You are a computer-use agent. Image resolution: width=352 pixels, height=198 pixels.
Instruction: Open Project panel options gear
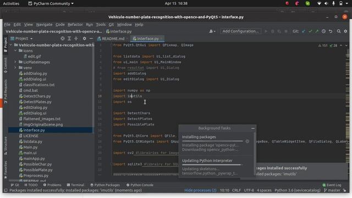pyautogui.click(x=84, y=38)
